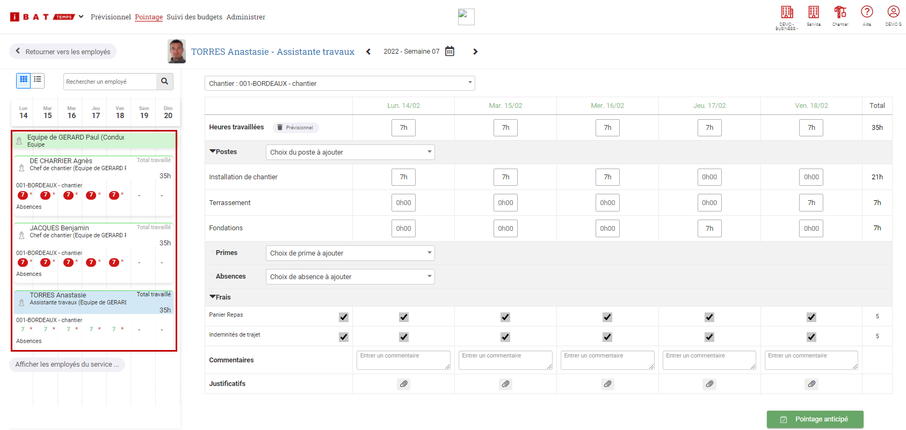This screenshot has height=430, width=906.
Task: Click TORRES Anastasie profile photo
Action: (177, 52)
